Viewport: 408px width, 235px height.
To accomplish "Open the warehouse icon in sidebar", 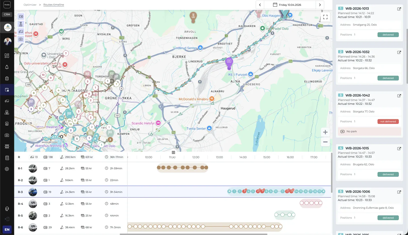I will click(x=7, y=135).
